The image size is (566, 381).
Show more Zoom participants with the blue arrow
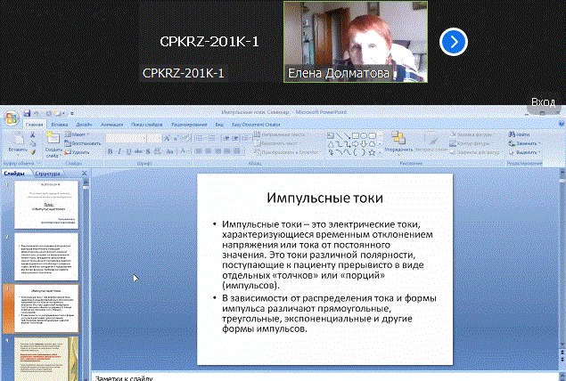pyautogui.click(x=454, y=42)
